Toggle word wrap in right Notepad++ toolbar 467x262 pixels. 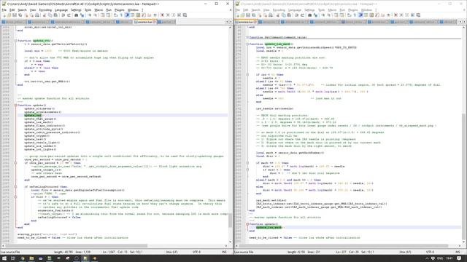tap(349, 15)
